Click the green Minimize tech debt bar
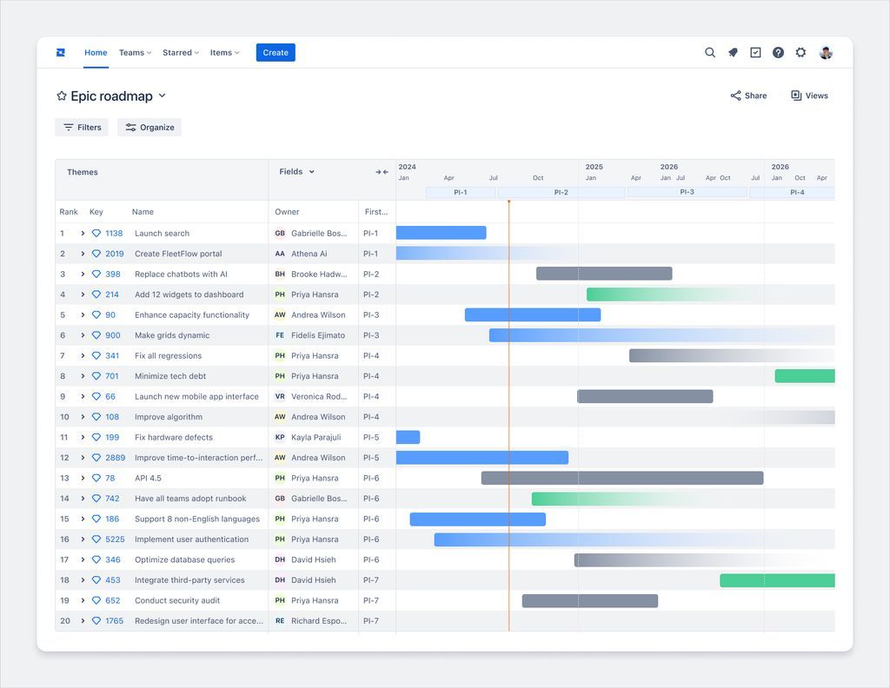This screenshot has height=688, width=890. (804, 376)
